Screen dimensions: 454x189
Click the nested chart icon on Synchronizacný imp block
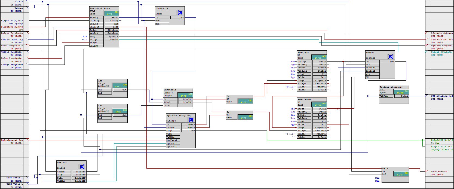click(191, 120)
